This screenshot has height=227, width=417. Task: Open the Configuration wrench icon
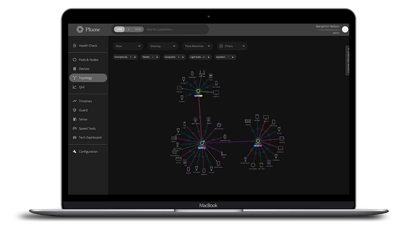point(75,151)
